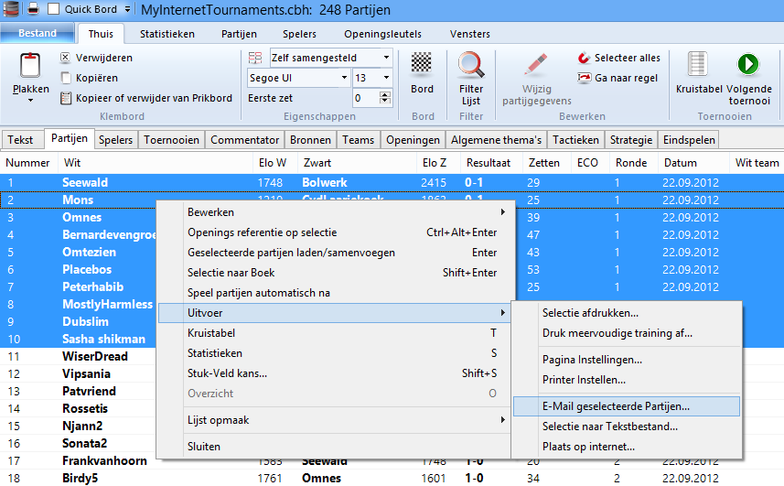Choose Selectie naar Boek
The width and height of the screenshot is (784, 486).
point(336,273)
